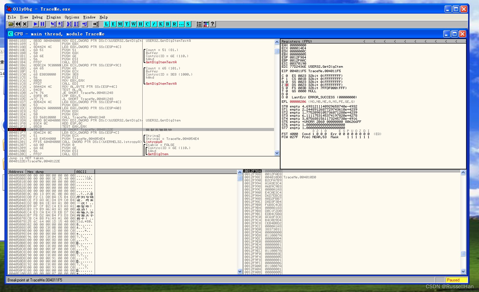This screenshot has height=292, width=479.
Task: Click the Step over toolbar icon
Action: coord(60,24)
